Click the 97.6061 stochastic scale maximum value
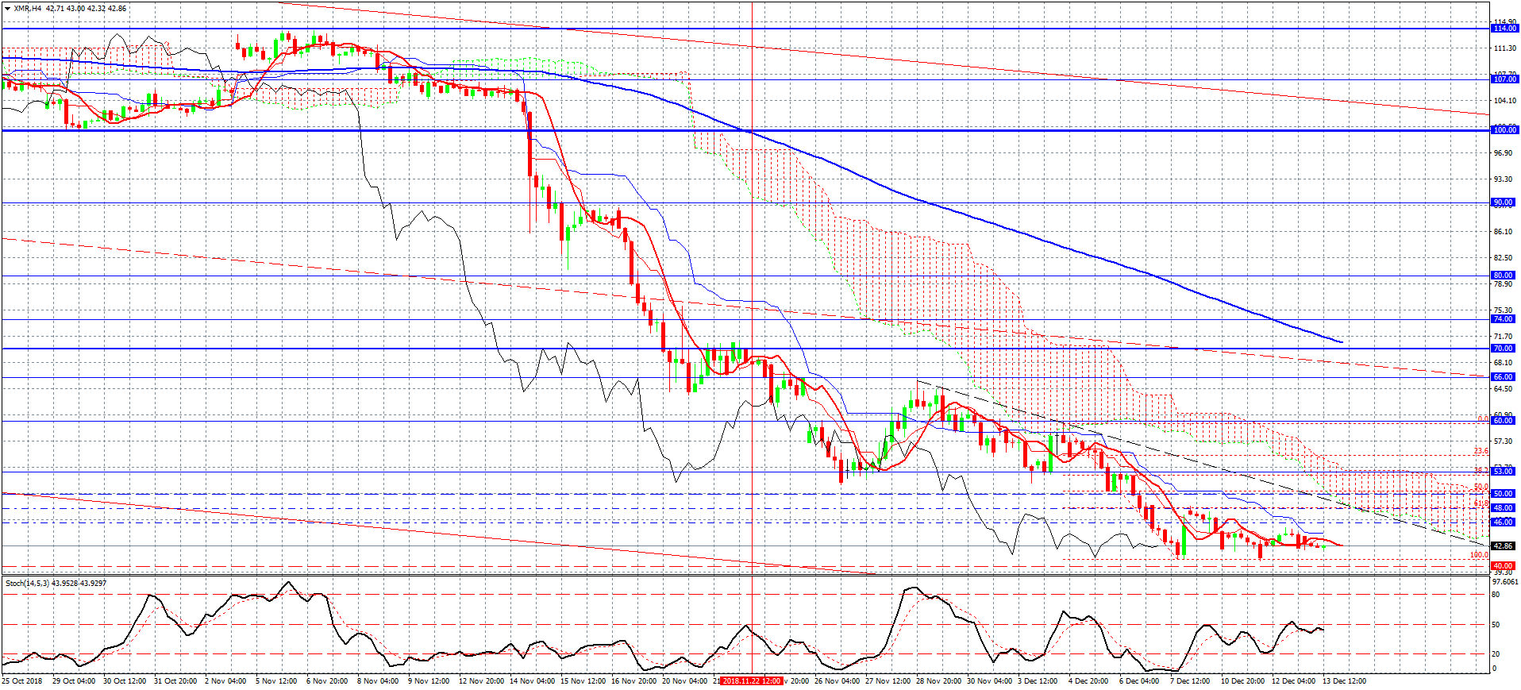The height and width of the screenshot is (690, 1521). (x=1506, y=582)
